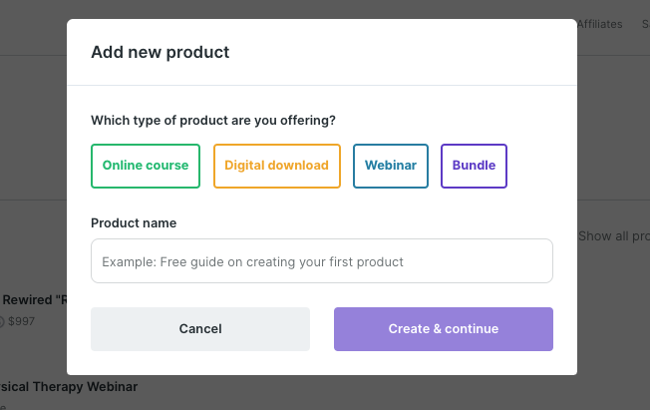Click the divider line under the dialog title

click(x=321, y=86)
